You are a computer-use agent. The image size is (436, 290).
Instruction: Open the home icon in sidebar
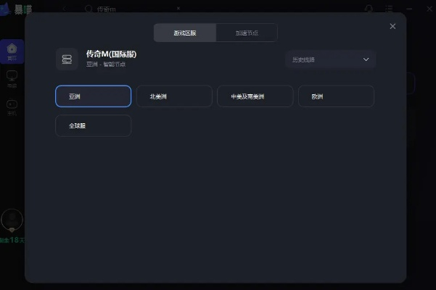click(x=12, y=51)
